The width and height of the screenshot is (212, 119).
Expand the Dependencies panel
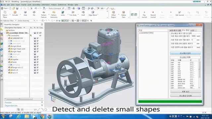click(42, 105)
